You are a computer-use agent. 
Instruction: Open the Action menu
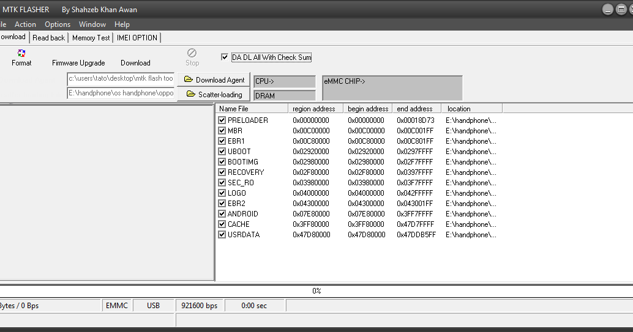[x=26, y=24]
